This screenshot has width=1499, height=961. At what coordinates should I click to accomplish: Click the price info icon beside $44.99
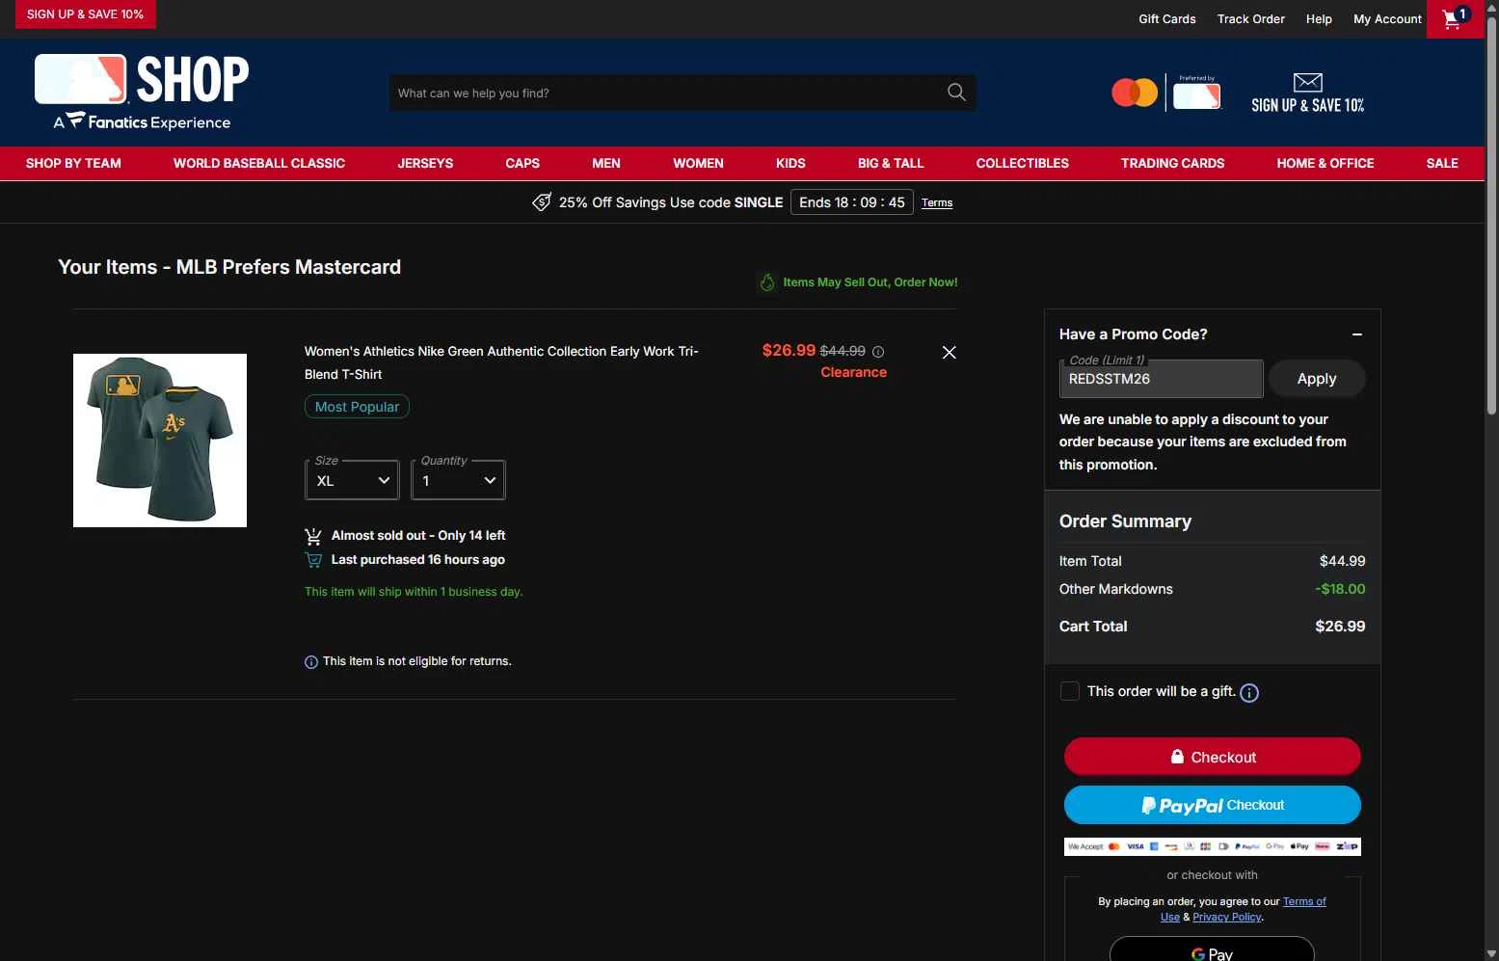coord(878,352)
